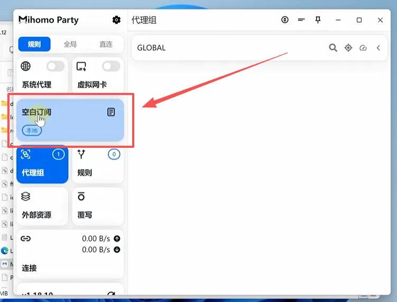Expand the GLOBAL group with chevron arrow
Viewport: 397px width, 302px height.
pos(378,48)
